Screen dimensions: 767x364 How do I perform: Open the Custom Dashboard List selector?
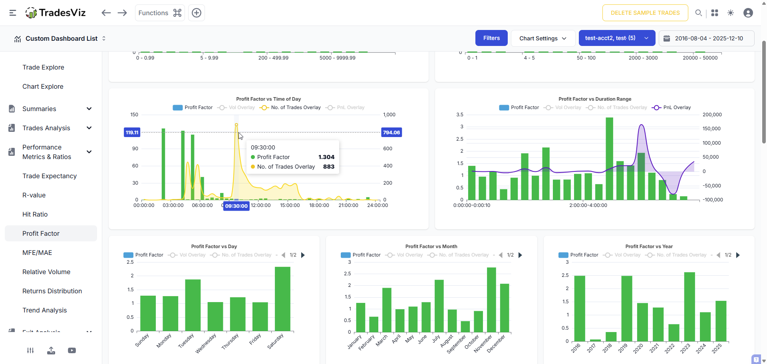(x=62, y=38)
